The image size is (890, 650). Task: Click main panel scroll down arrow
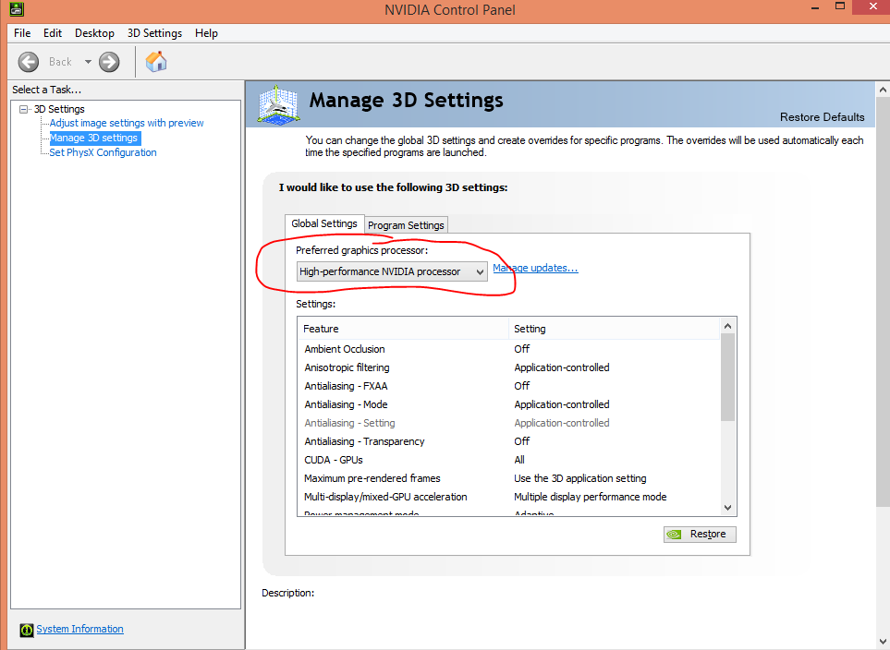tap(883, 642)
